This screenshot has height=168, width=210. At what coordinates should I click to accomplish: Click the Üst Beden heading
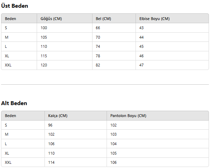click(14, 6)
